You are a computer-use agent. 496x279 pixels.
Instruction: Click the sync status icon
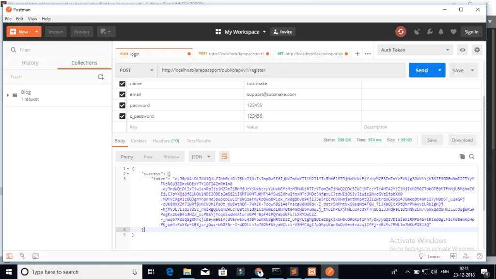tap(401, 31)
